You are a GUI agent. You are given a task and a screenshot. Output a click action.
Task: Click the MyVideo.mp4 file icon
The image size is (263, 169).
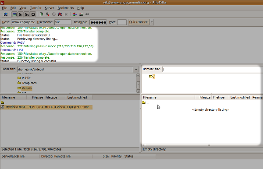(3, 107)
